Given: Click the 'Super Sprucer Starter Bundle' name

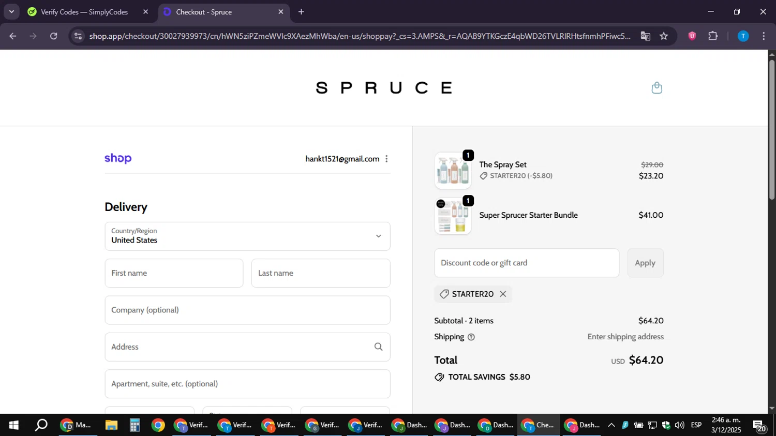Looking at the screenshot, I should (x=528, y=215).
